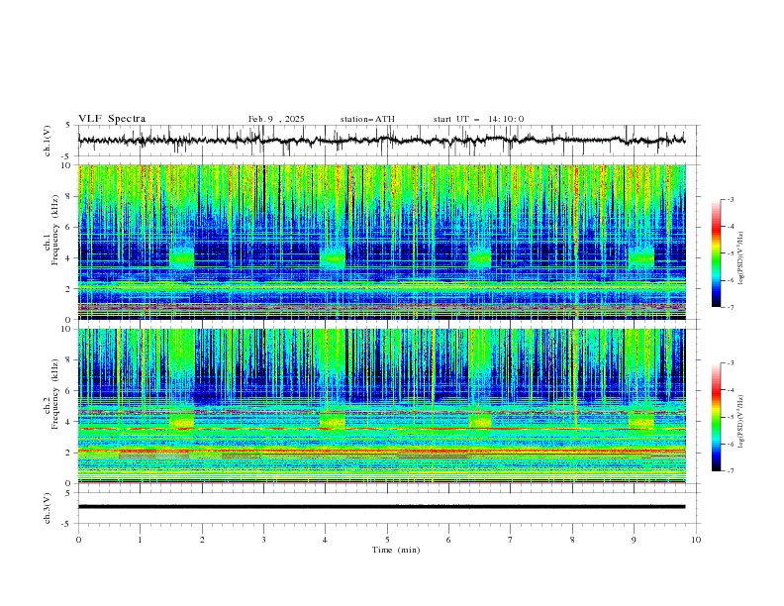The width and height of the screenshot is (784, 606).
Task: Click the "-3" label on ch.2 color bar
Action: click(x=730, y=363)
